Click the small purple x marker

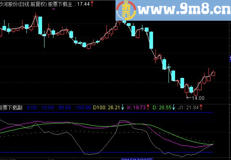[53, 9]
